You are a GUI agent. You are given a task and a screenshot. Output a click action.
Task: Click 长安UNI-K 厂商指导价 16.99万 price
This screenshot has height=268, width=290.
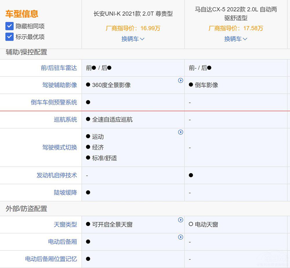point(133,28)
